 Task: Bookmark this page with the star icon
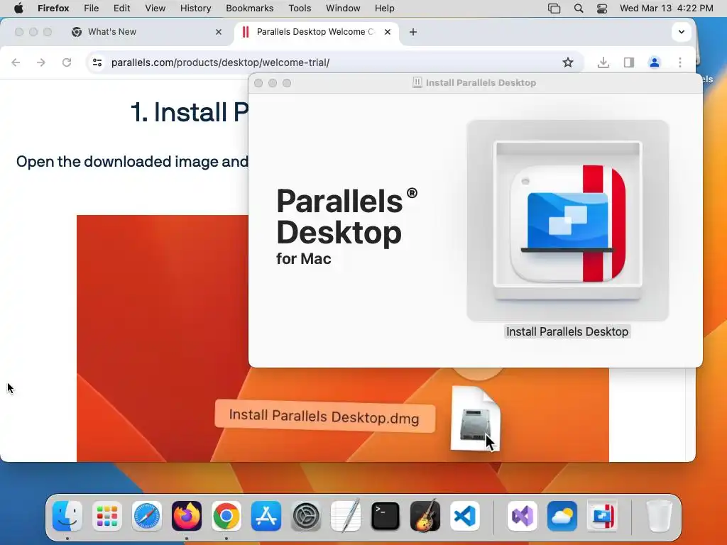567,62
